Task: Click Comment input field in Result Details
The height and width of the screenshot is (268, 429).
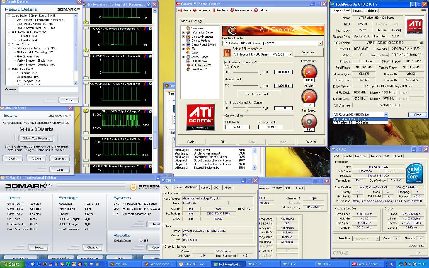Action: 48,89
